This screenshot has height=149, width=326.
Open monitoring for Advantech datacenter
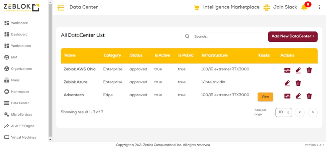tap(287, 96)
